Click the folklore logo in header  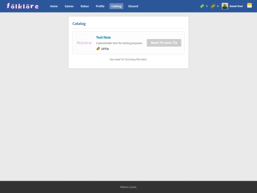point(23,6)
